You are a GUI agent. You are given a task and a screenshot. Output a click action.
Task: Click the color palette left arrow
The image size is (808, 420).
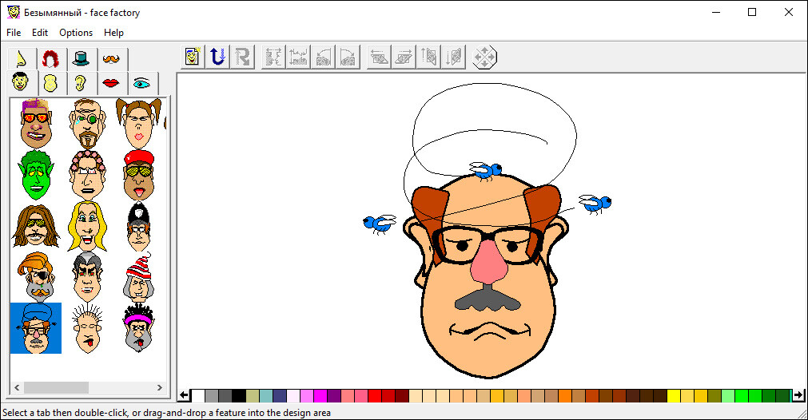(184, 395)
